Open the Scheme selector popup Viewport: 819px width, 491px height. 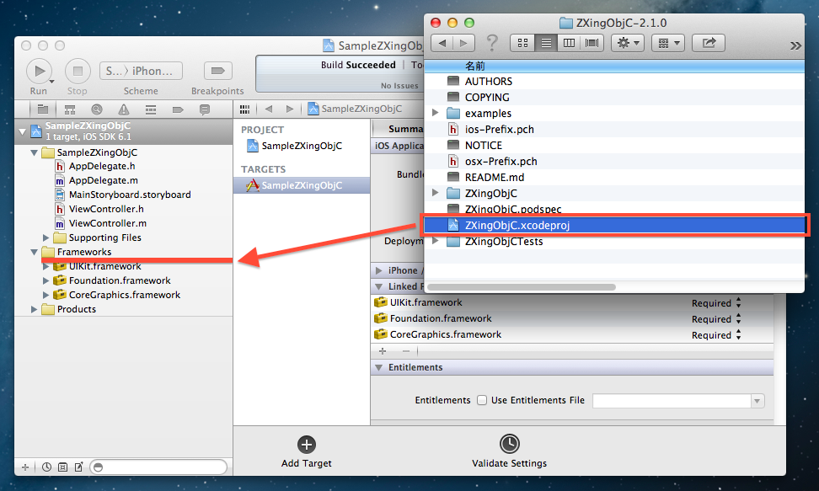141,71
